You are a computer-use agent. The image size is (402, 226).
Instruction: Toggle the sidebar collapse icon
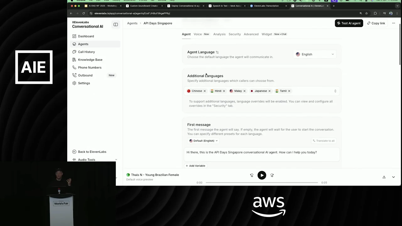[x=116, y=24]
